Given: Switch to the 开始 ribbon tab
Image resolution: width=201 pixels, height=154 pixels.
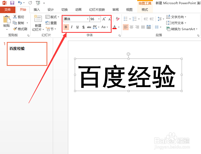Looking at the screenshot, I should click(23, 10).
